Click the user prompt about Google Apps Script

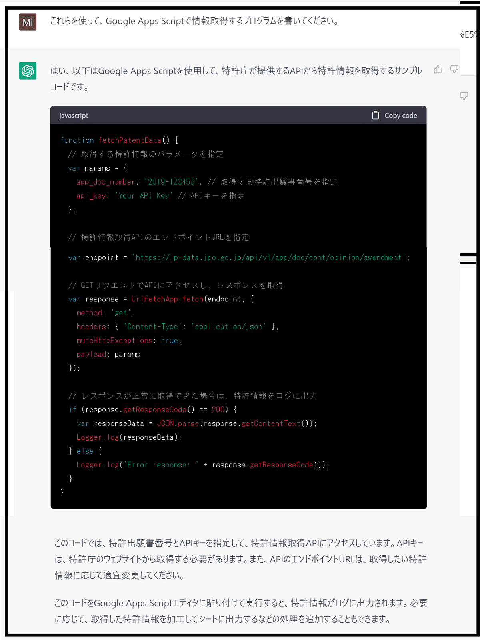194,21
